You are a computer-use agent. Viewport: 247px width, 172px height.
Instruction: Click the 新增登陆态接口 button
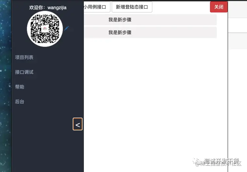pyautogui.click(x=132, y=7)
